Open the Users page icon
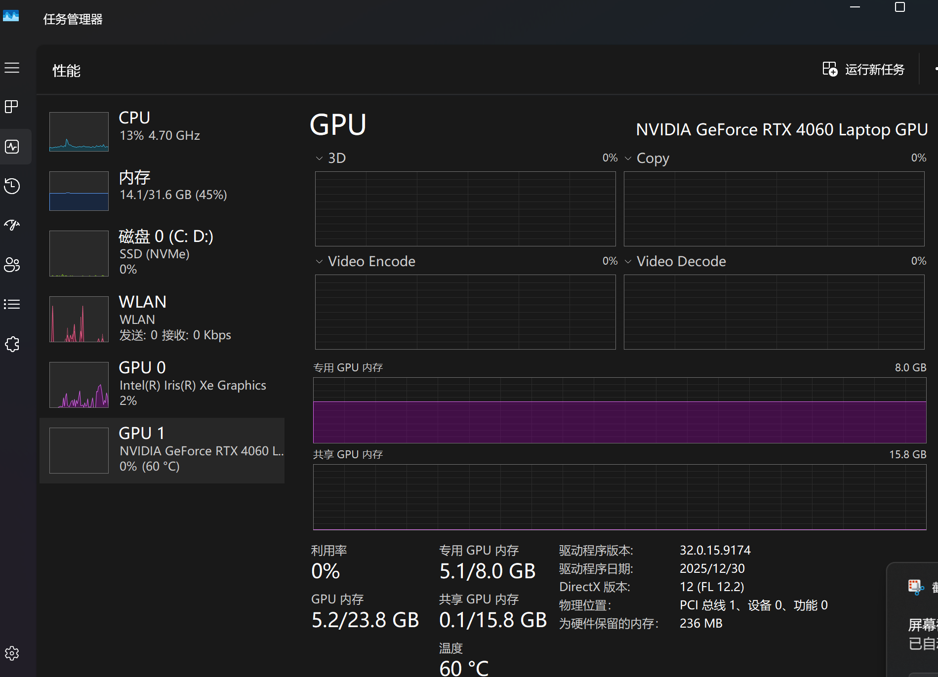Screen dimensions: 938x677 coord(12,265)
